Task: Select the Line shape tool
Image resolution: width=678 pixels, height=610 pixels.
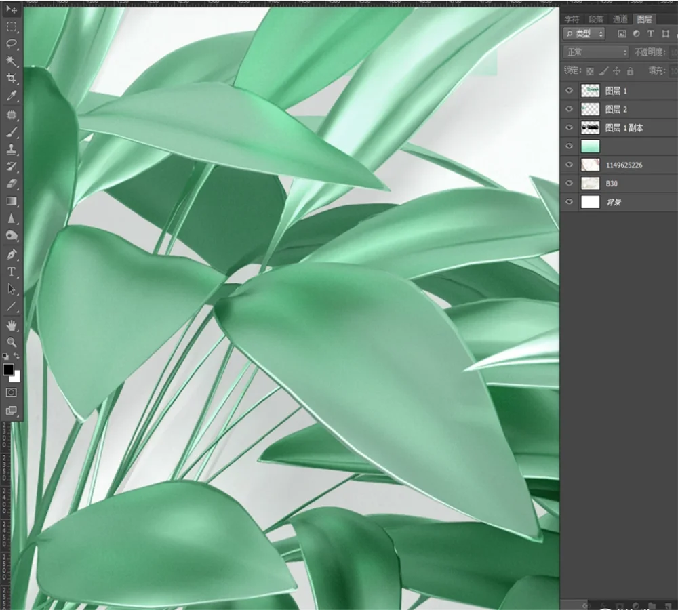Action: (12, 306)
